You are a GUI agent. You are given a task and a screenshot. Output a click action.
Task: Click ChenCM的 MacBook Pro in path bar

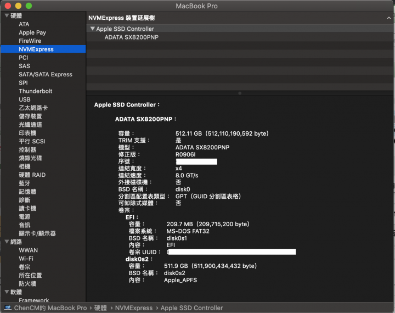50,308
